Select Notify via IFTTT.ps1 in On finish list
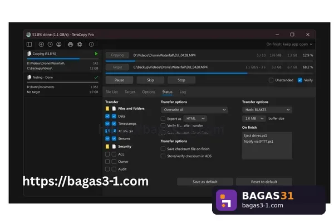Image resolution: width=334 pixels, height=223 pixels. pos(258,142)
